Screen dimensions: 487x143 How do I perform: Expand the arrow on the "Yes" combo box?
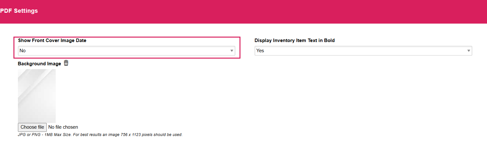coord(468,51)
